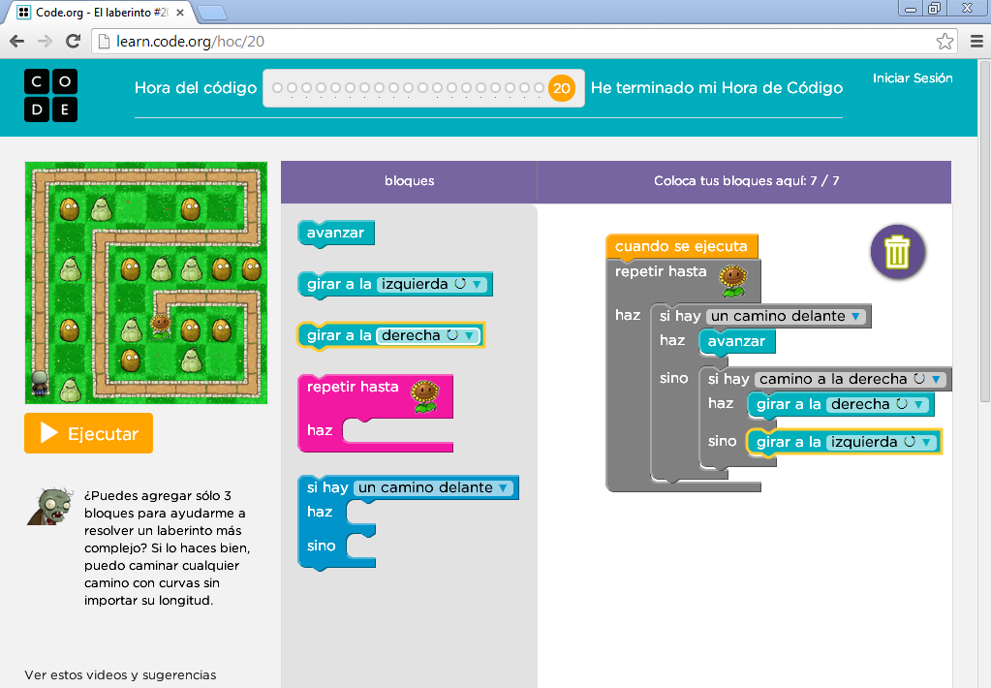Open workspace girar a la derecha dropdown
Viewport: 991px width, 688px height.
point(919,405)
